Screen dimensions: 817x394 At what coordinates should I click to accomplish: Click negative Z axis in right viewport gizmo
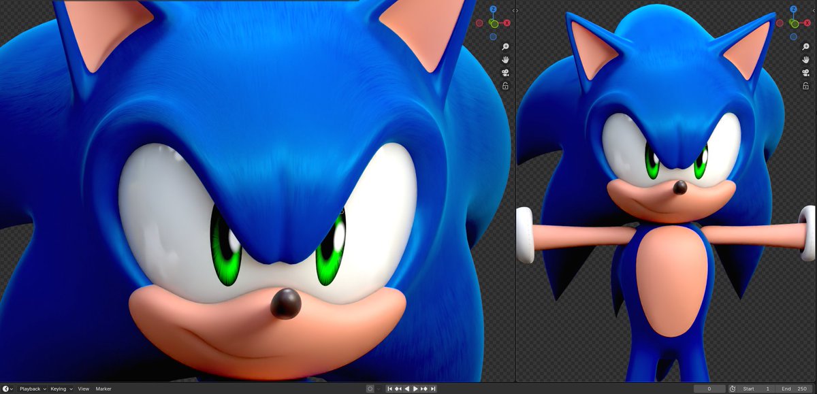793,37
